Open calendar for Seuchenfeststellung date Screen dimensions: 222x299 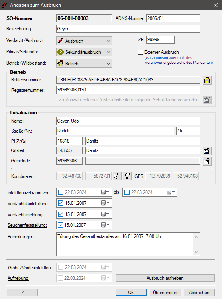coord(105,225)
